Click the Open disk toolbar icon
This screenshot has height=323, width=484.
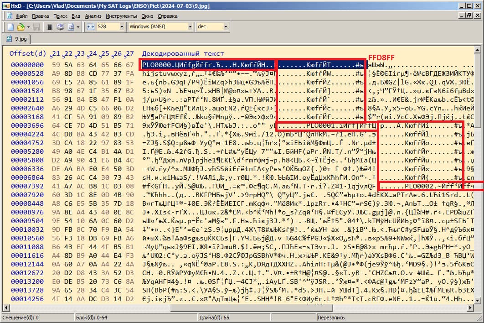click(x=60, y=27)
